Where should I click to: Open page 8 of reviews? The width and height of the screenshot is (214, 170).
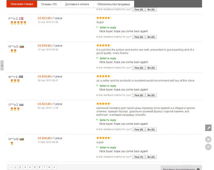pos(49,167)
